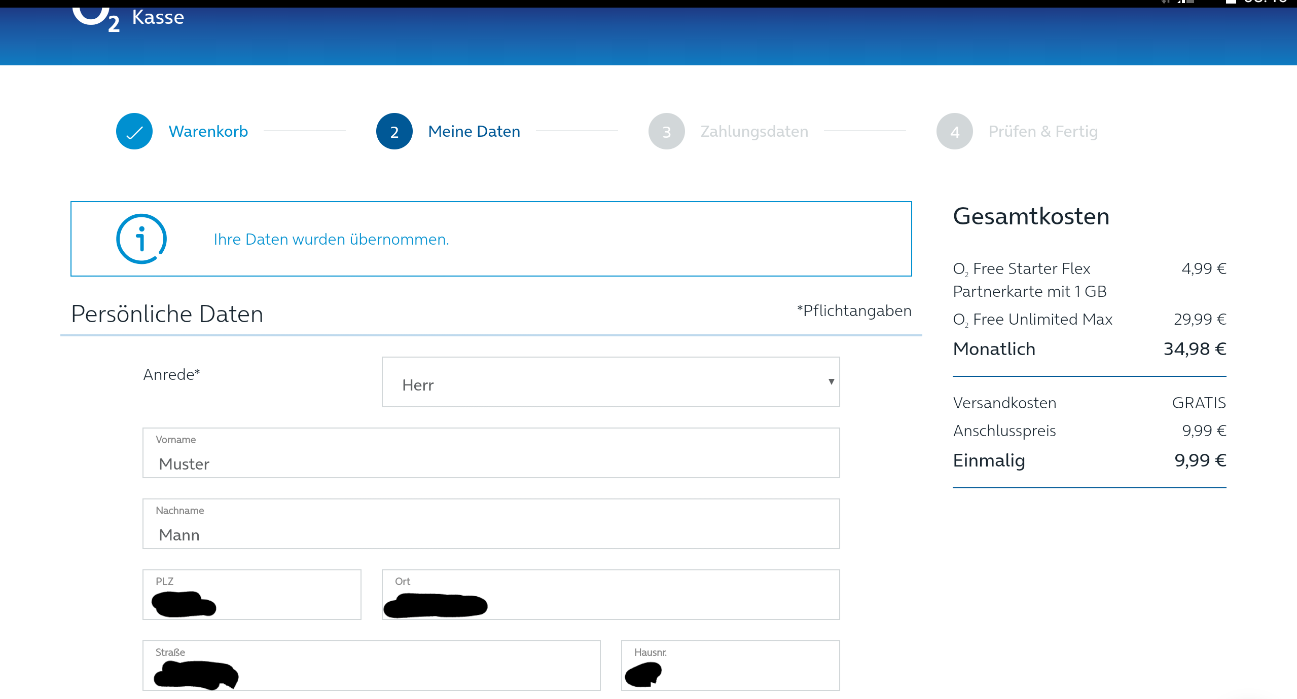Click the Anschlusspreis label
This screenshot has width=1297, height=699.
pyautogui.click(x=1004, y=431)
